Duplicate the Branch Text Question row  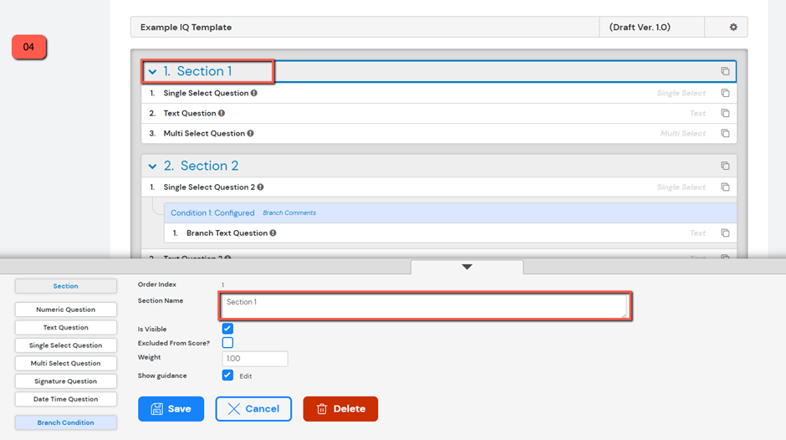[725, 233]
